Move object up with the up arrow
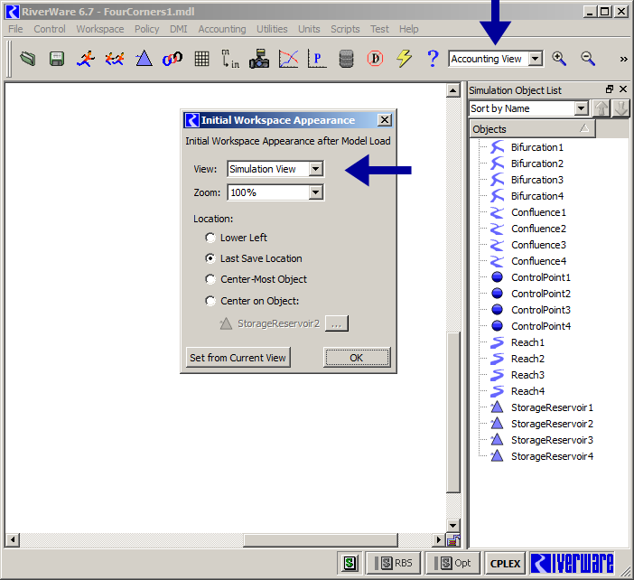Viewport: 634px width, 580px height. click(x=601, y=108)
